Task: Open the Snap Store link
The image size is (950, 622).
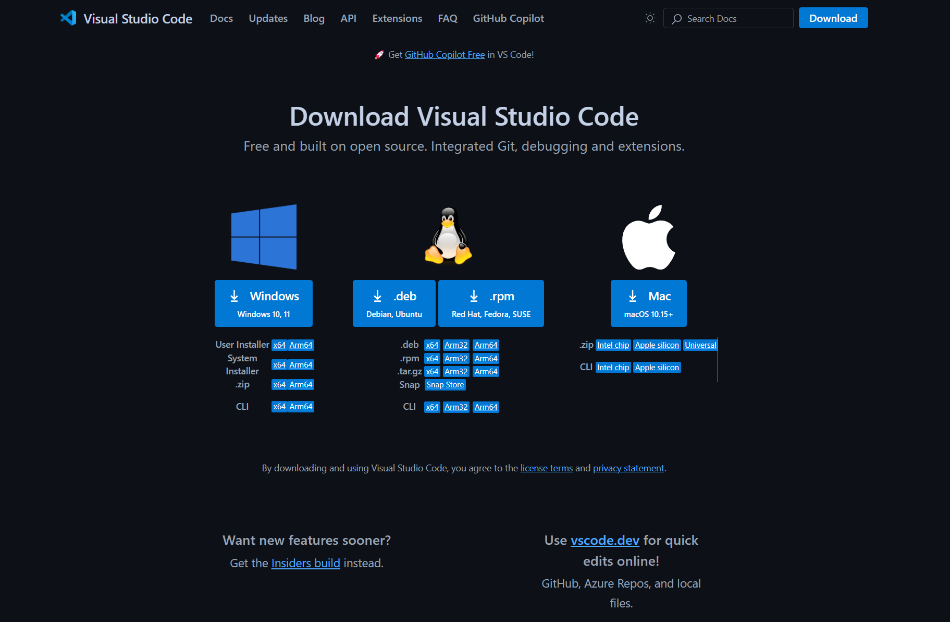Action: [x=445, y=385]
